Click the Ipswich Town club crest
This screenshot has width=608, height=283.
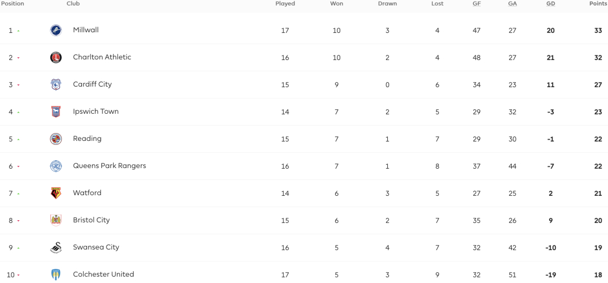[x=56, y=112]
